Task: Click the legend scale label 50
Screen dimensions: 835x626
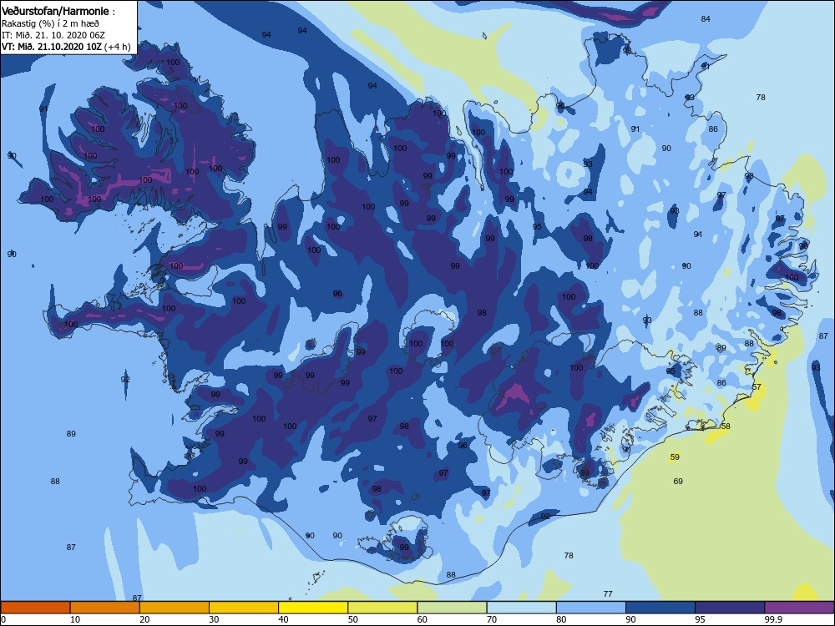Action: coord(353,619)
